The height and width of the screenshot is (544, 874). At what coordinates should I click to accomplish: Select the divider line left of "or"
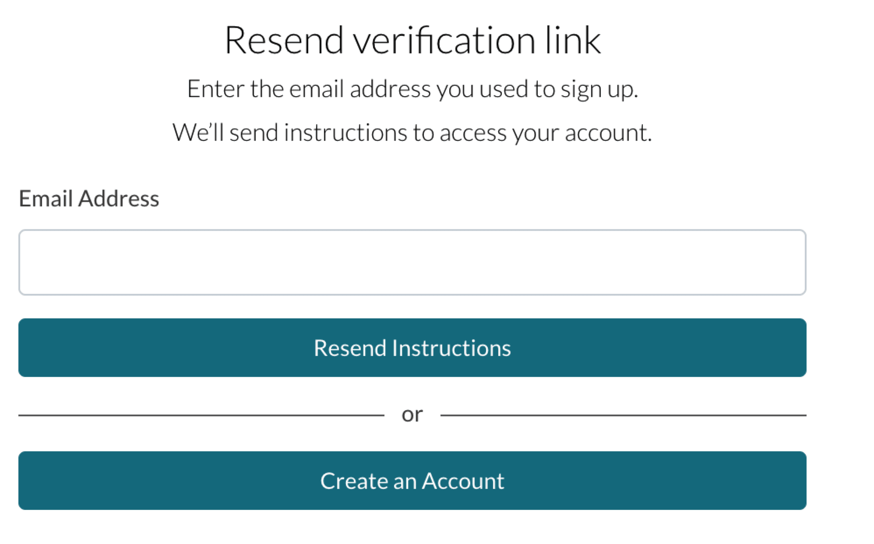click(201, 415)
